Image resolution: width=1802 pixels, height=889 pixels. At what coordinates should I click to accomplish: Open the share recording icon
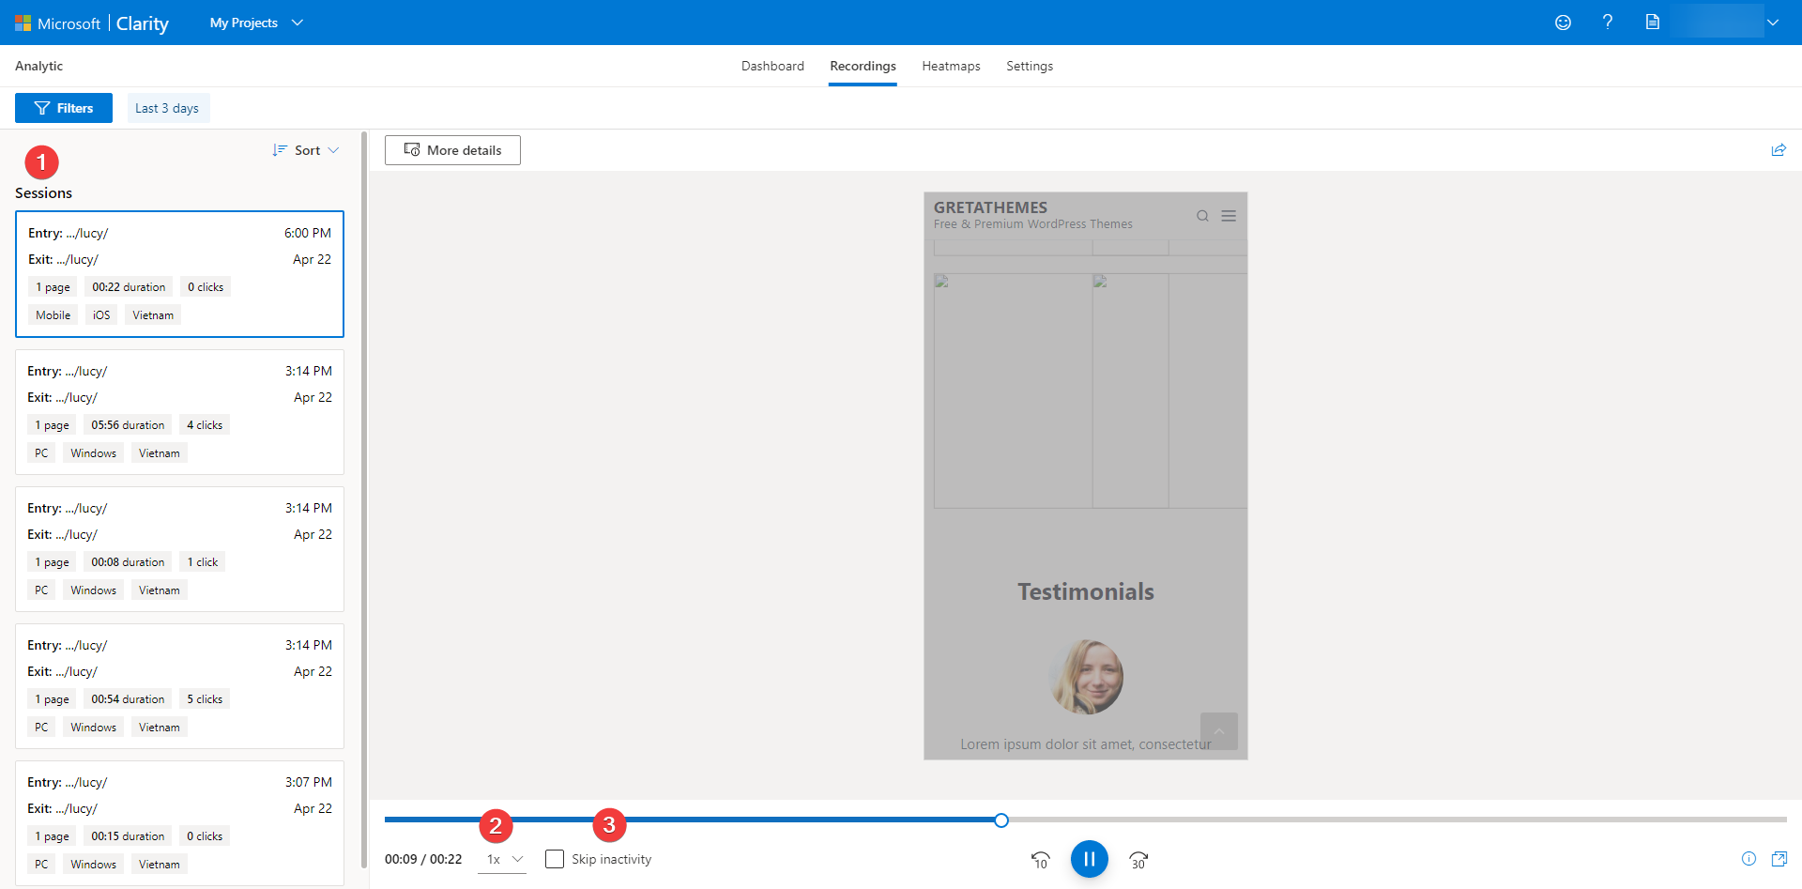pyautogui.click(x=1779, y=150)
